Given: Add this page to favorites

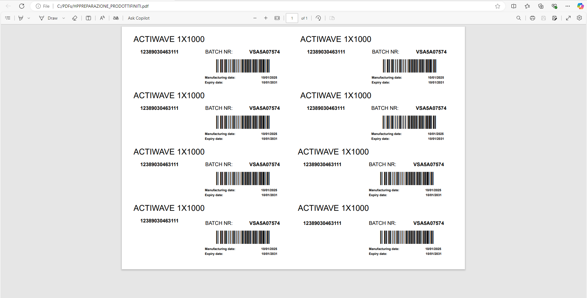Looking at the screenshot, I should [x=498, y=6].
